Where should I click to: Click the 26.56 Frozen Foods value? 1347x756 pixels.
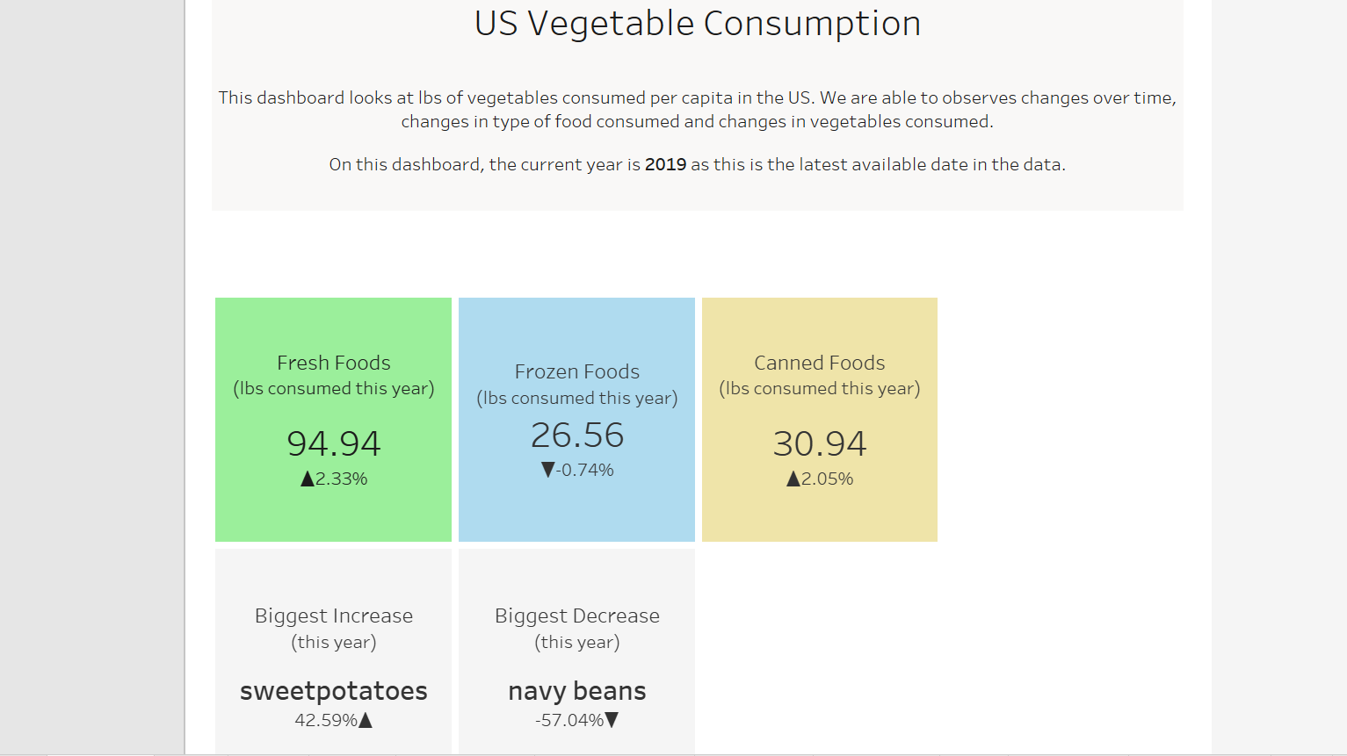click(x=577, y=436)
